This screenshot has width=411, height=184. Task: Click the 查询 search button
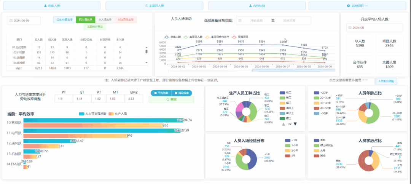171,99
